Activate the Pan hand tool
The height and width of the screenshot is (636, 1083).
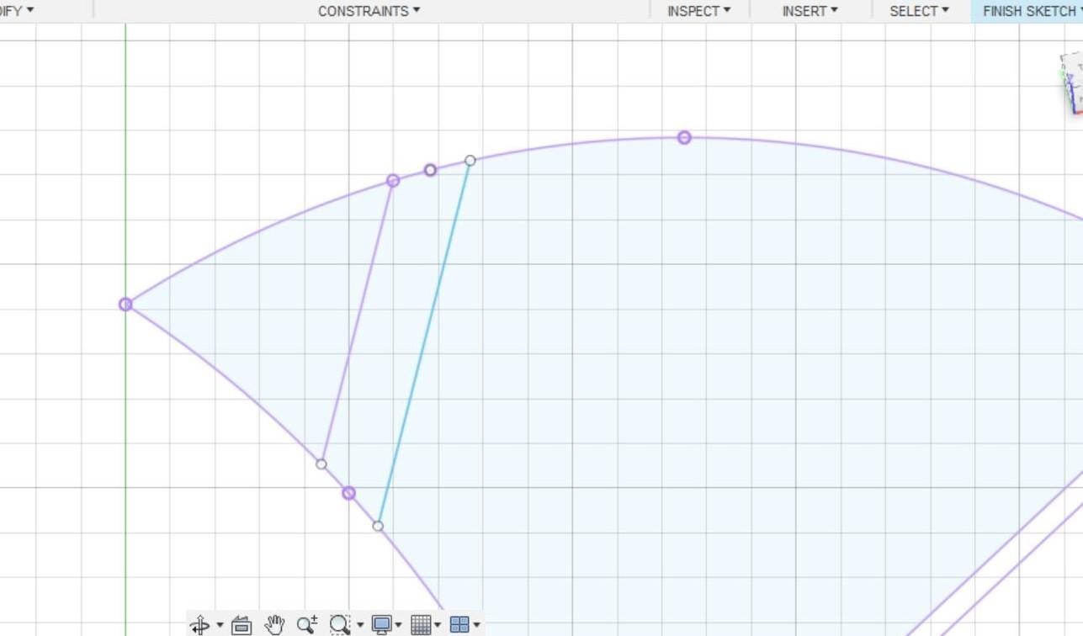[x=274, y=624]
